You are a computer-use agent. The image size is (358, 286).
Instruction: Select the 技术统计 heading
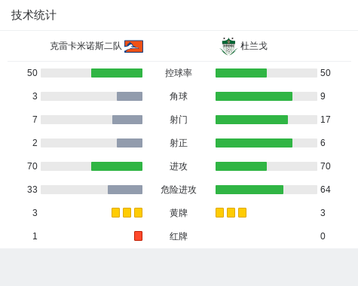tap(34, 15)
